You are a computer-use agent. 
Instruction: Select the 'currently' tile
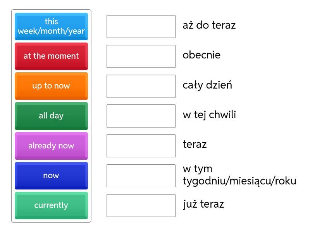51,205
